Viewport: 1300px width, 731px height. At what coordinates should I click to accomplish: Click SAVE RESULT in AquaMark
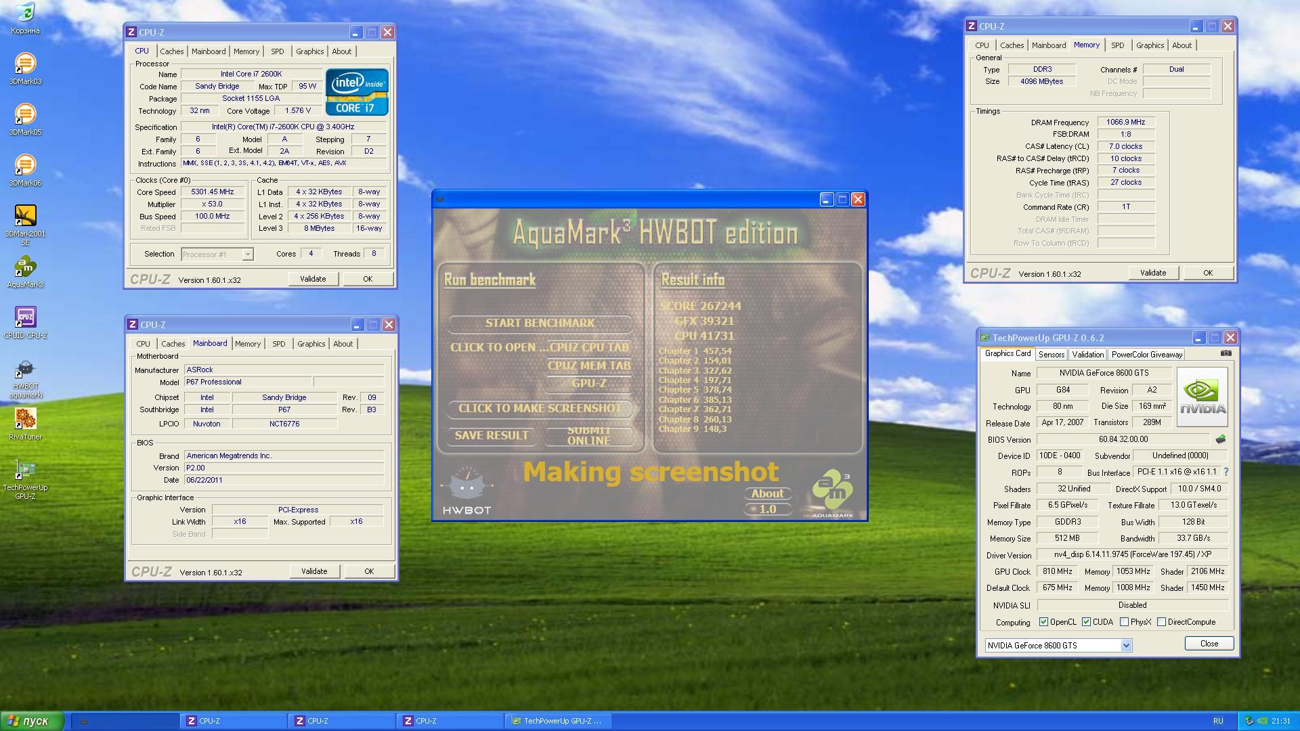(x=492, y=436)
